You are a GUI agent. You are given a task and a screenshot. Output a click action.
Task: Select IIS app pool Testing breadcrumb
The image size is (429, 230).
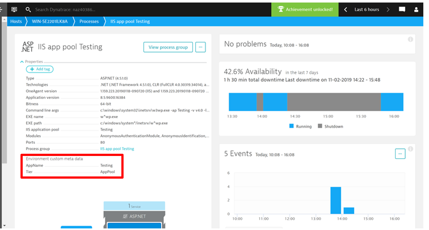(x=130, y=21)
